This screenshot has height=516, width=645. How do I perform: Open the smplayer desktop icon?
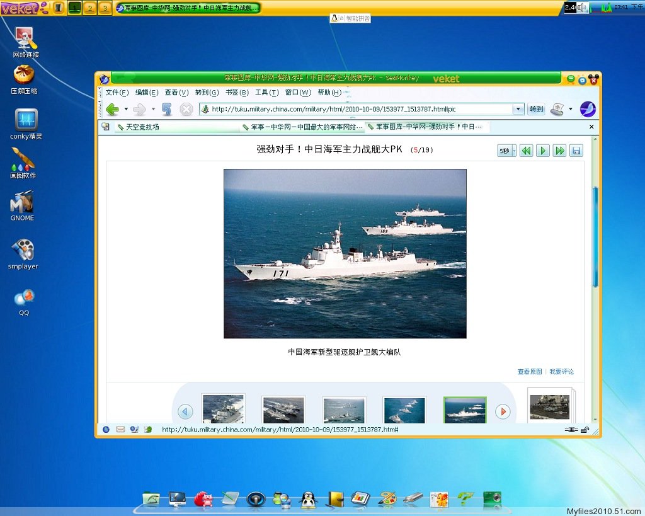click(x=23, y=254)
